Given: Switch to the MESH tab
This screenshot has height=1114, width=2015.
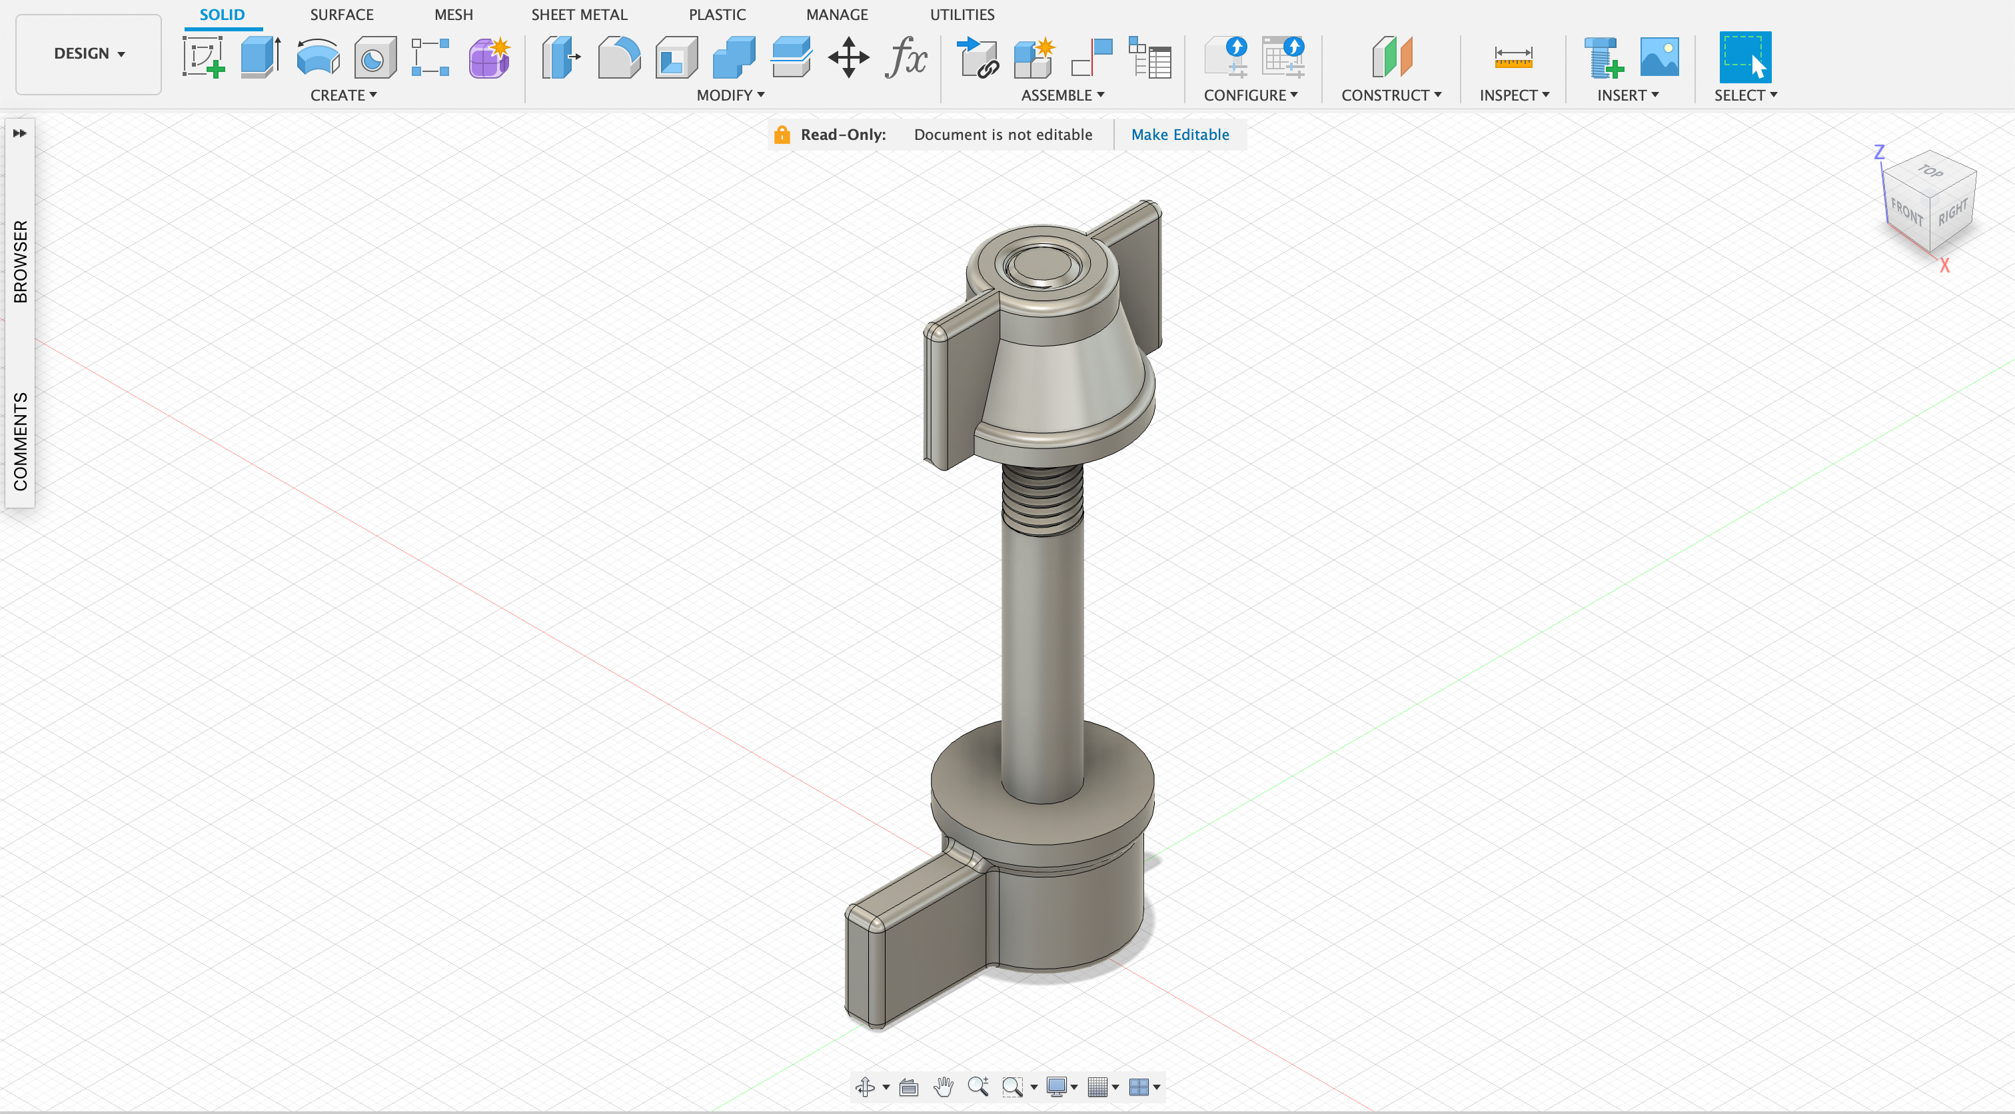Looking at the screenshot, I should [454, 15].
